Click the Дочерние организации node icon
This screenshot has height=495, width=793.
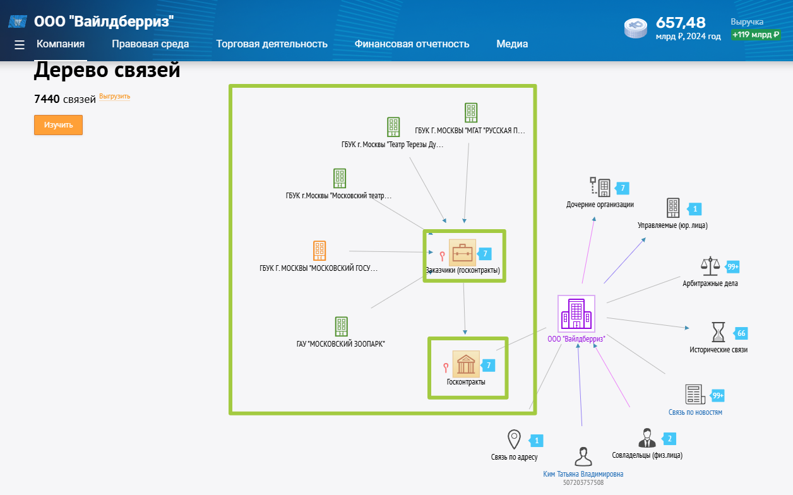tap(600, 188)
